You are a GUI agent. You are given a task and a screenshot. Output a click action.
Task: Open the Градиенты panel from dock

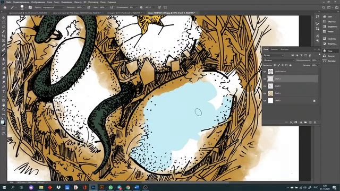click(330, 27)
